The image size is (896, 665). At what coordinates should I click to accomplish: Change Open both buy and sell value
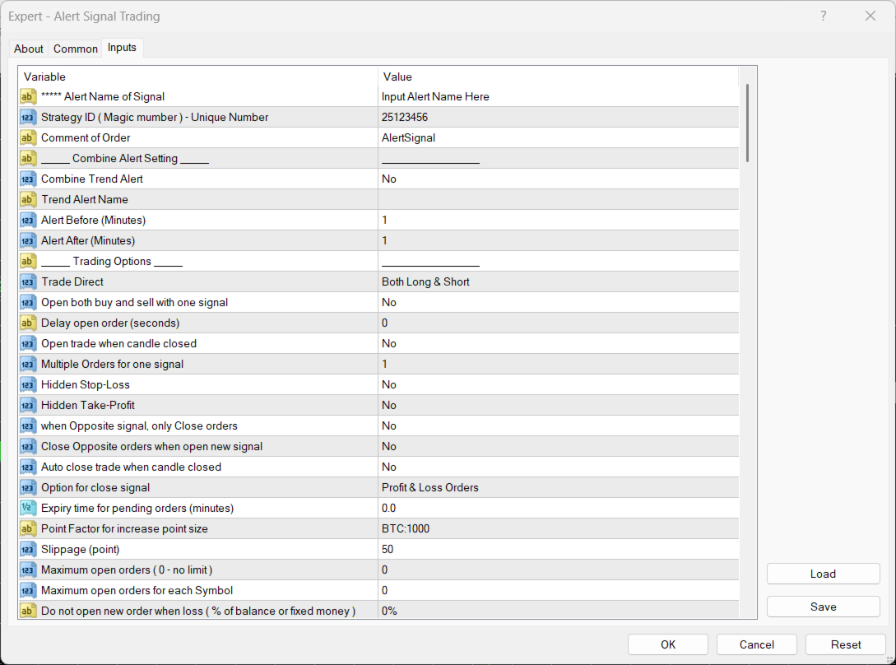[x=559, y=303]
